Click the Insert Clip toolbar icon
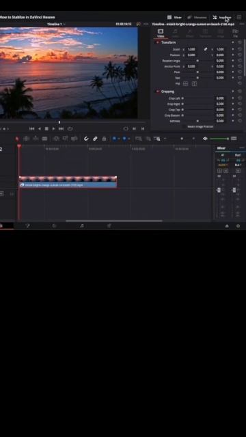Screen dimensions: 246x437 (56, 139)
